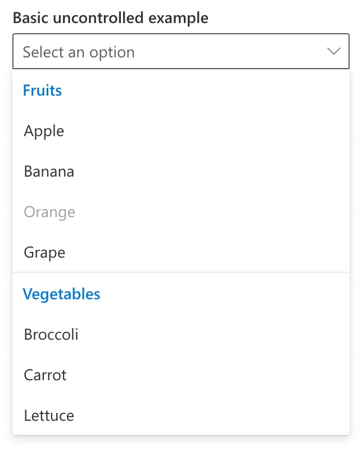
Task: Choose the Carrot option
Action: [x=45, y=375]
